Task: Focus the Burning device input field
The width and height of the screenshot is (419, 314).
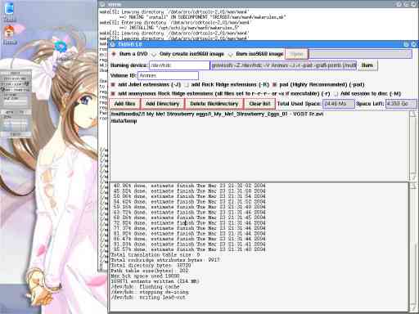Action: click(x=179, y=65)
